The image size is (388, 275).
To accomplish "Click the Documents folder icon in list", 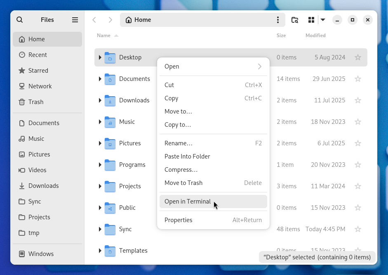I will [x=110, y=79].
